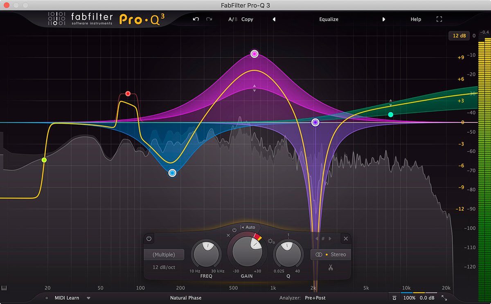Toggle dynamic range power icon
Image resolution: width=491 pixels, height=304 pixels.
pyautogui.click(x=234, y=230)
